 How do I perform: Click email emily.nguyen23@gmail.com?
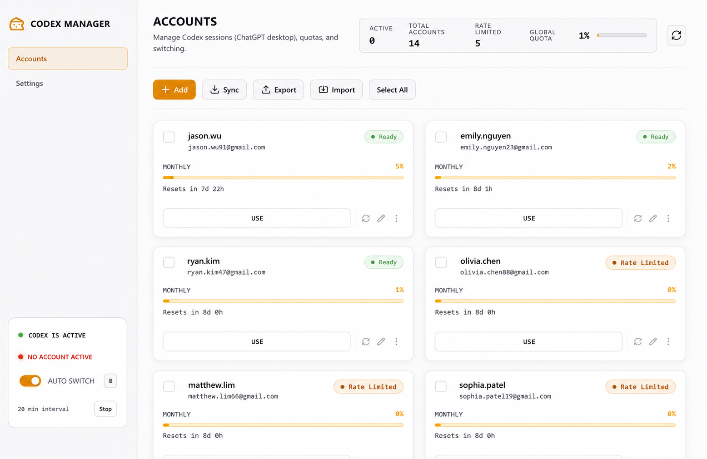(x=506, y=147)
